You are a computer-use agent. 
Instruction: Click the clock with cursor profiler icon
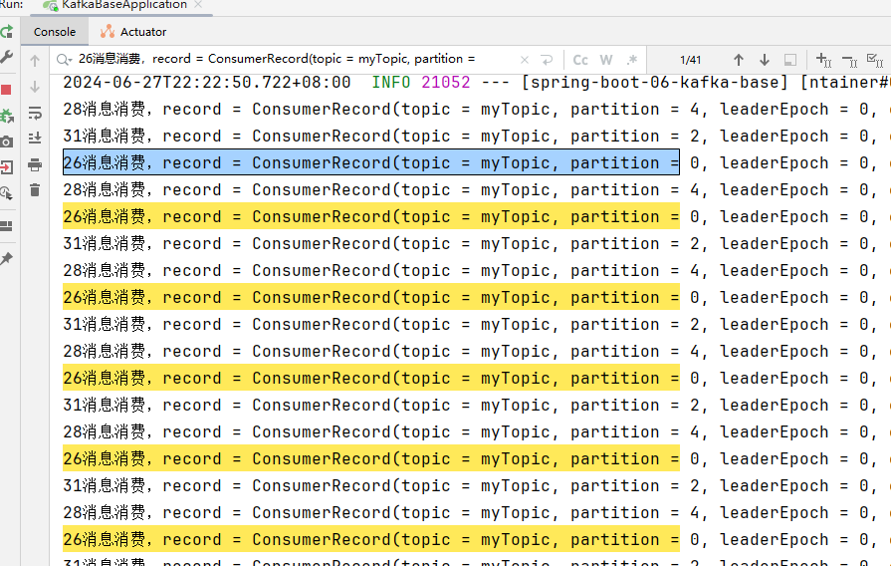point(6,193)
